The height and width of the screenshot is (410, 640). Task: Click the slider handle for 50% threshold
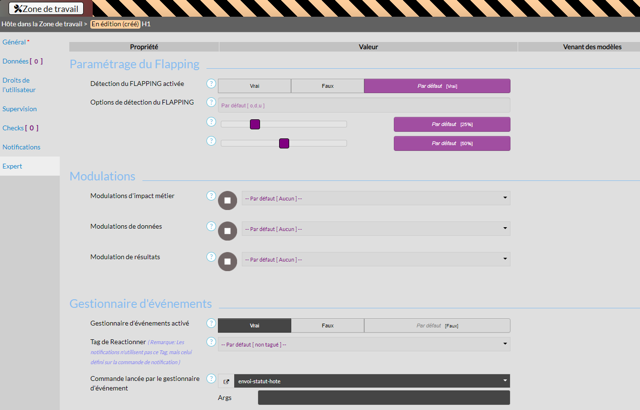284,143
